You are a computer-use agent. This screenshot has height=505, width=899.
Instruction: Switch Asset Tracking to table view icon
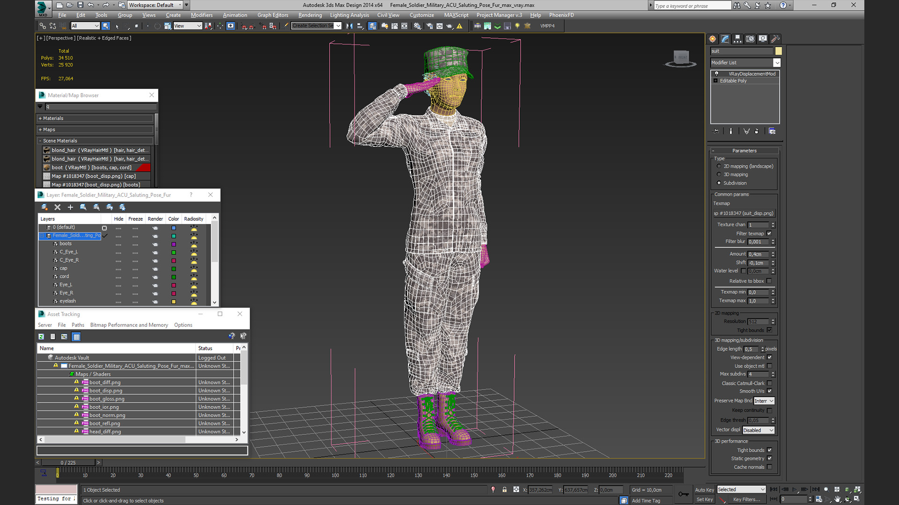pyautogui.click(x=76, y=337)
